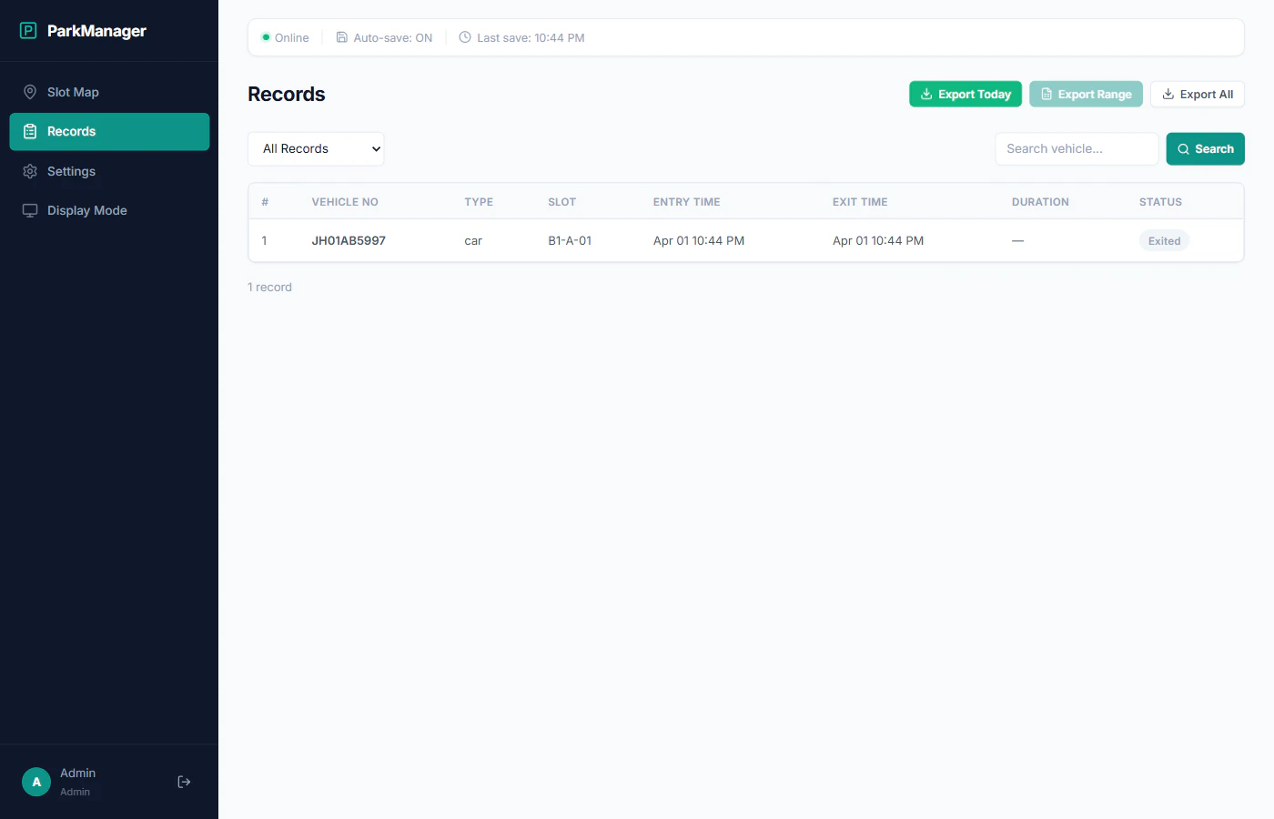Click the Display Mode monitor icon

30,210
